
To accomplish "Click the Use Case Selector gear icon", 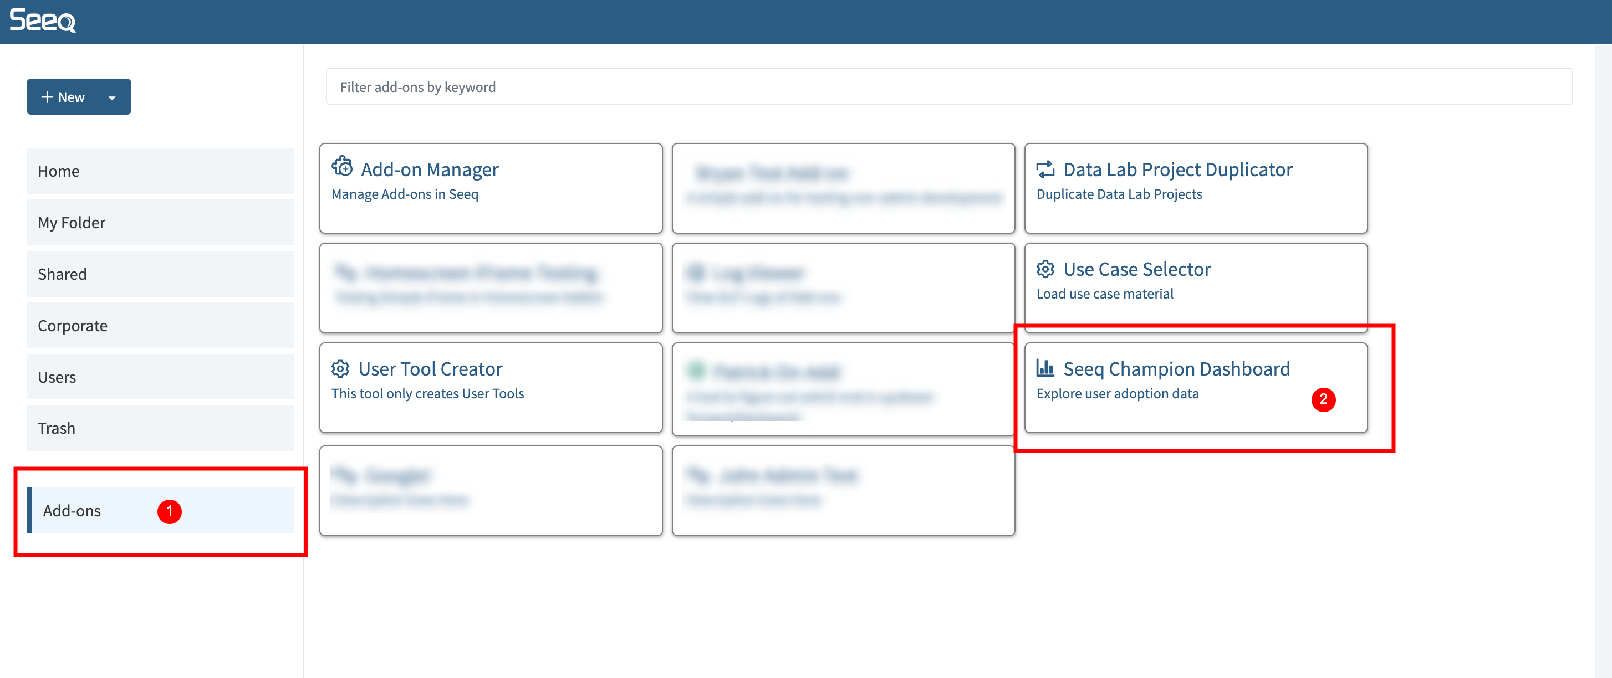I will (x=1045, y=269).
